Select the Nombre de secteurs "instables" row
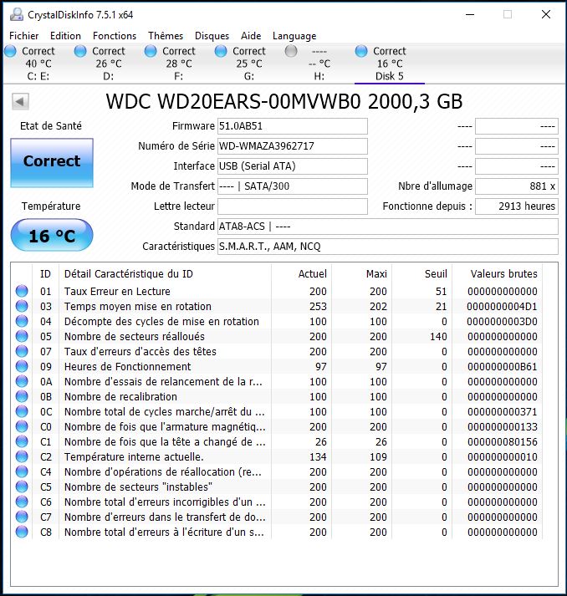 click(277, 486)
